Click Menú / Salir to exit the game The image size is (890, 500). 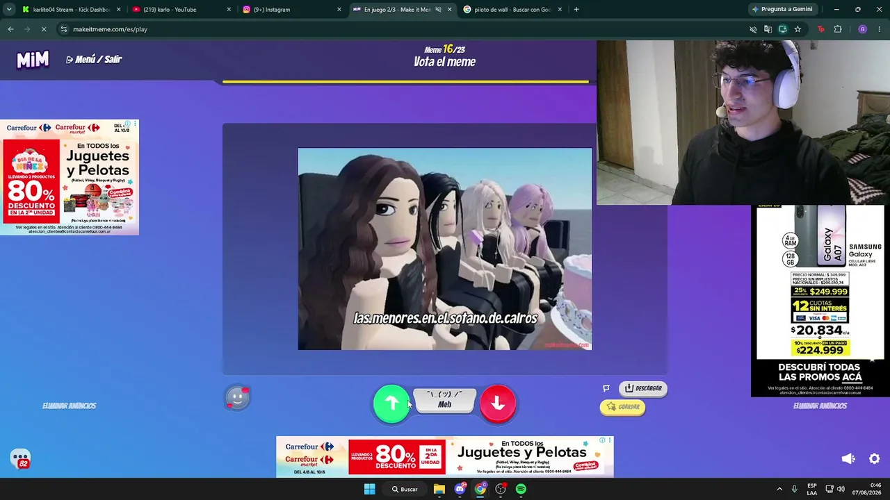pyautogui.click(x=94, y=60)
